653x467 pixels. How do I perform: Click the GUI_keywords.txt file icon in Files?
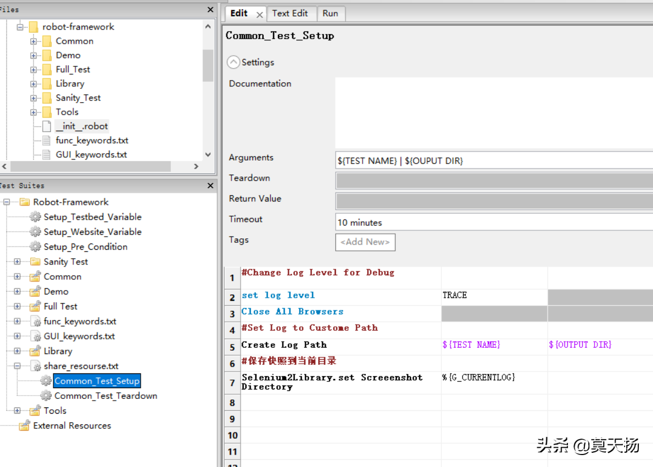tap(47, 154)
